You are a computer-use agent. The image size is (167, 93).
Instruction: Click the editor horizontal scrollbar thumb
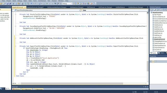(x=72, y=83)
